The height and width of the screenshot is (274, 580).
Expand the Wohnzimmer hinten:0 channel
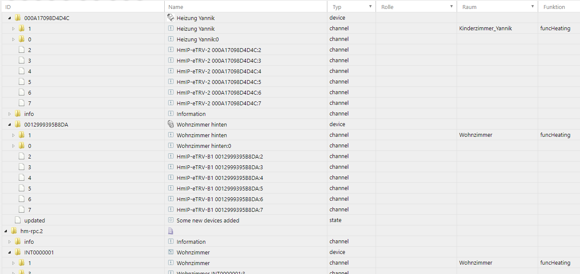[13, 146]
